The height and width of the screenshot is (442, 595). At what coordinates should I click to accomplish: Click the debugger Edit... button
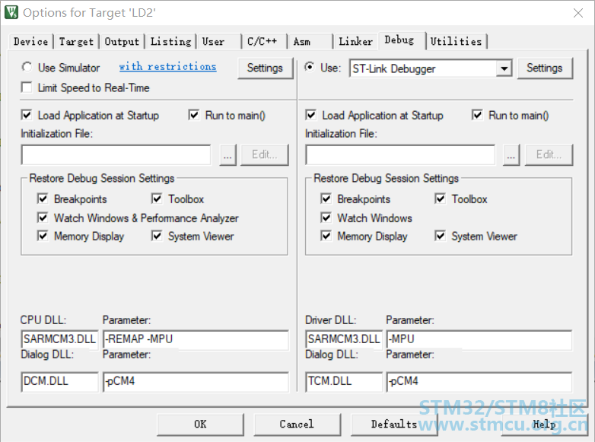(x=549, y=154)
